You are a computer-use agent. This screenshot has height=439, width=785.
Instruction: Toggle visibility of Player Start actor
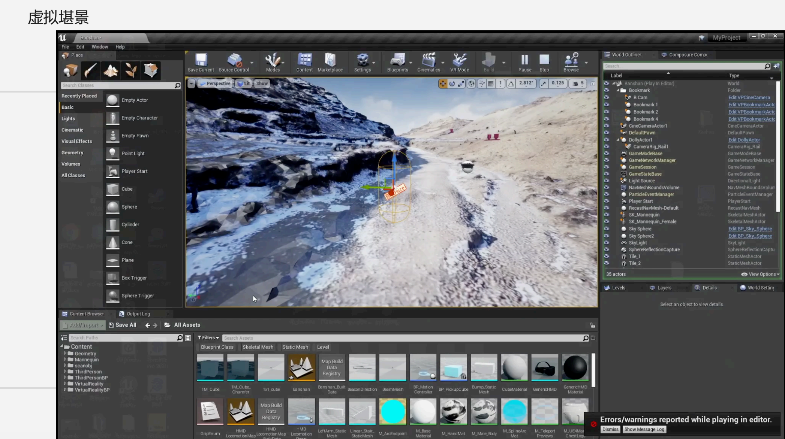click(x=606, y=201)
